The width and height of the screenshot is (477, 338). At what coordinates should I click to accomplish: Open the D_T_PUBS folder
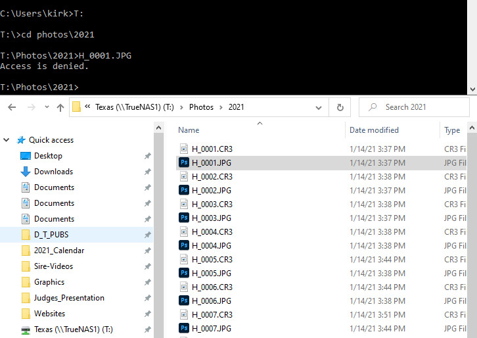click(x=51, y=235)
